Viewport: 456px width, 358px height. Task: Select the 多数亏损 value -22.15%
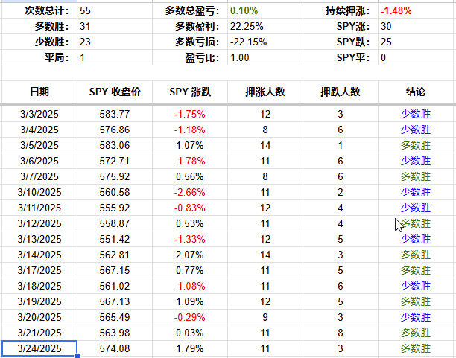247,42
